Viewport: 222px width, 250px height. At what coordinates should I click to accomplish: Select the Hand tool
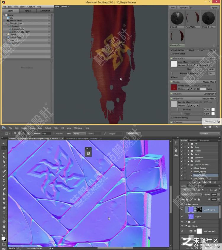point(4,227)
